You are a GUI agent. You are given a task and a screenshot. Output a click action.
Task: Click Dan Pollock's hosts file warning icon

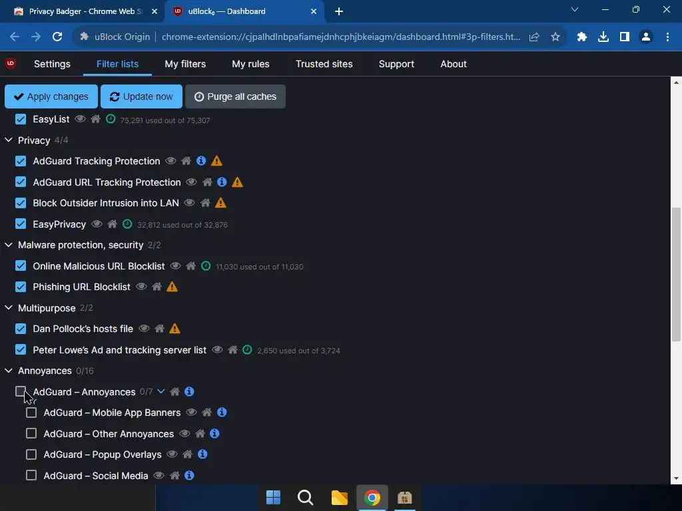coord(175,329)
